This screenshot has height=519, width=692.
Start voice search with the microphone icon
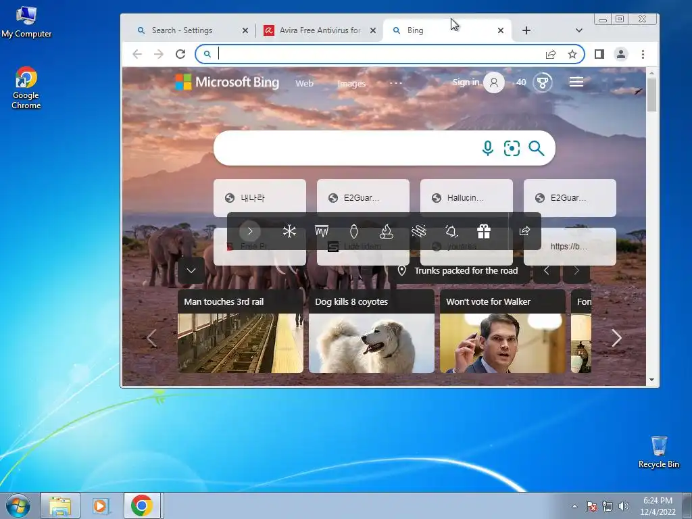[x=488, y=148]
